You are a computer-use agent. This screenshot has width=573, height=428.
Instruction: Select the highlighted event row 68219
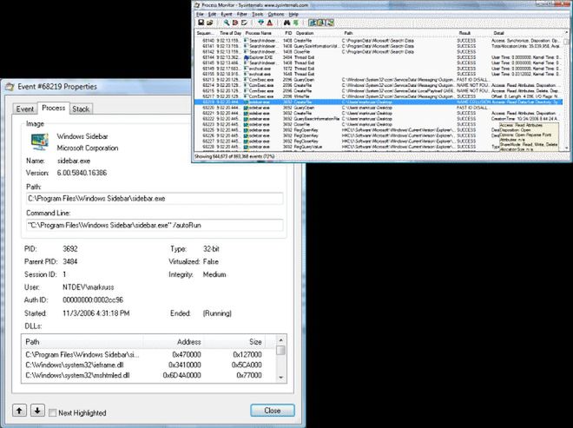[x=379, y=102]
